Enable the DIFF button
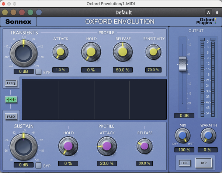The image size is (222, 173). click(185, 163)
